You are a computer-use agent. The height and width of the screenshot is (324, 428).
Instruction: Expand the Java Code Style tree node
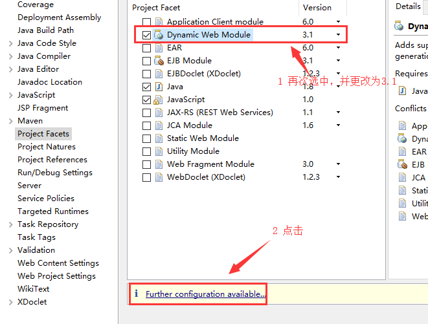[10, 43]
